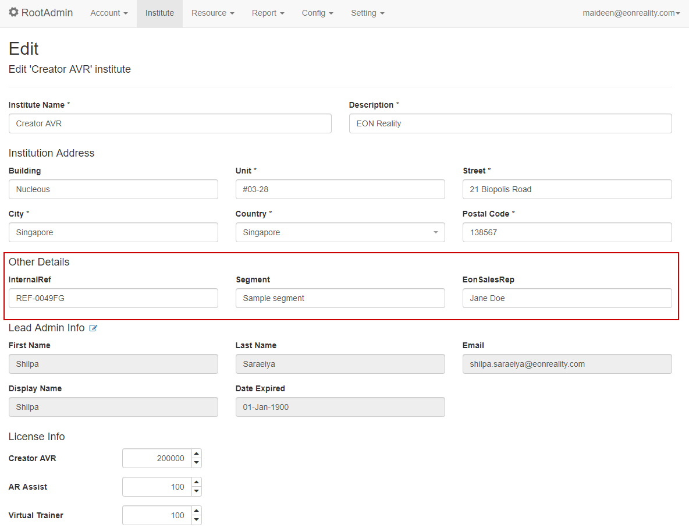Click the InternalRef field REF-0049FG
The width and height of the screenshot is (689, 531).
pyautogui.click(x=113, y=298)
